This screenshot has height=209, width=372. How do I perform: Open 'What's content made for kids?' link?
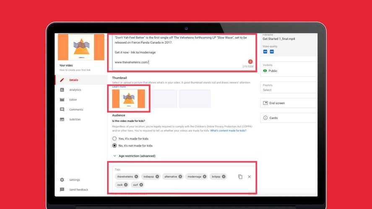(x=228, y=131)
